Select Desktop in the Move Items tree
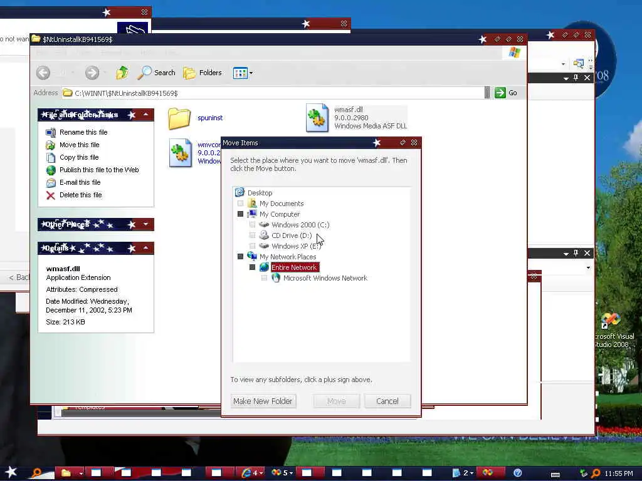This screenshot has width=642, height=481. pos(260,193)
